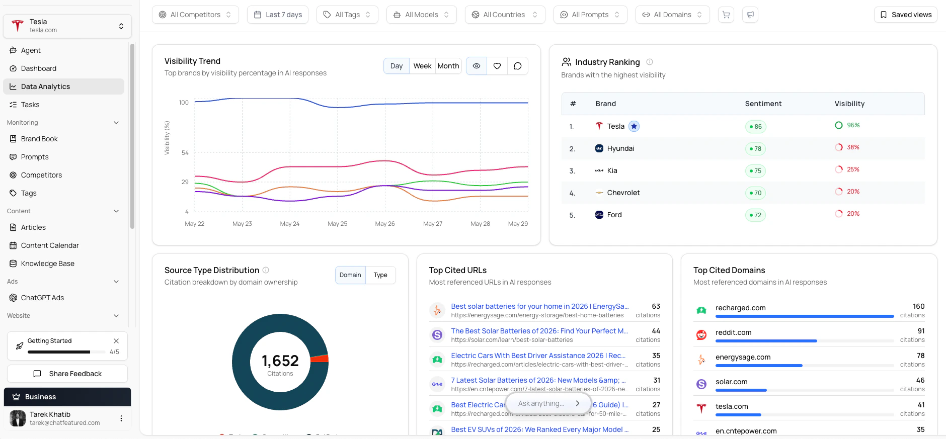The image size is (946, 439).
Task: Click the info icon beside Industry Ranking
Action: click(x=650, y=62)
